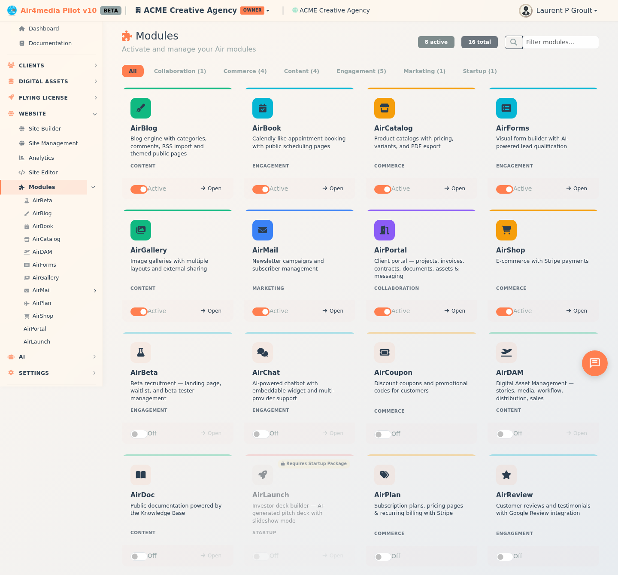
Task: Turn on the AirBeta module switch
Action: pyautogui.click(x=139, y=434)
